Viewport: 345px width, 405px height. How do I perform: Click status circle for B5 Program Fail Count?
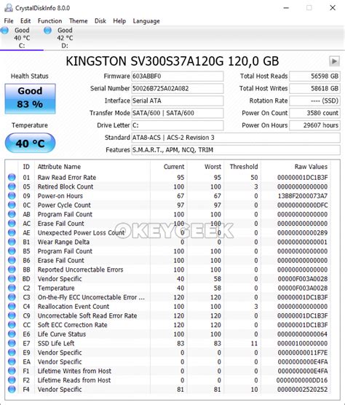[x=12, y=251]
